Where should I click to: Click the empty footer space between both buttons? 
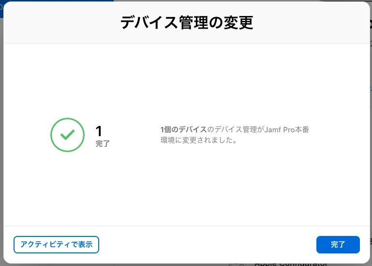pos(208,245)
